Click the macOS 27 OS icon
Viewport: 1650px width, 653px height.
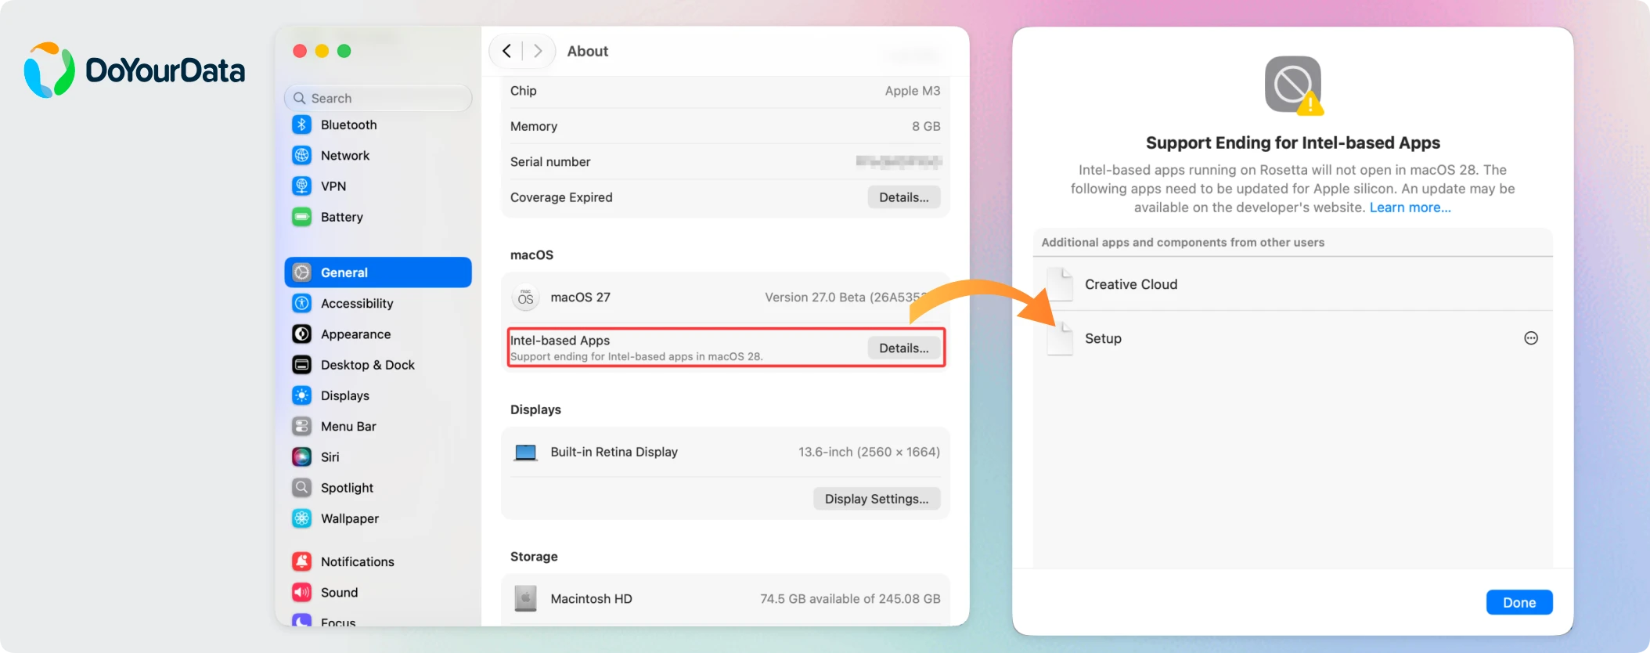click(x=525, y=298)
